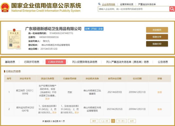Click the 决定书文号 column header

[25, 78]
